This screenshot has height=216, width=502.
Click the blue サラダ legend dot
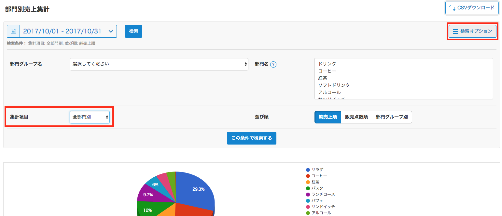coord(308,170)
